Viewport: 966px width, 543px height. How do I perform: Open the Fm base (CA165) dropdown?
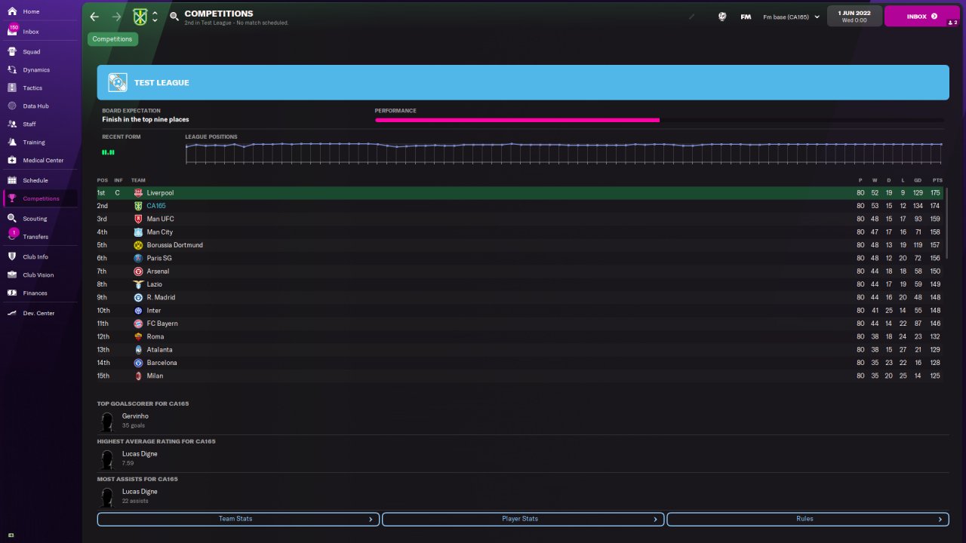tap(791, 17)
